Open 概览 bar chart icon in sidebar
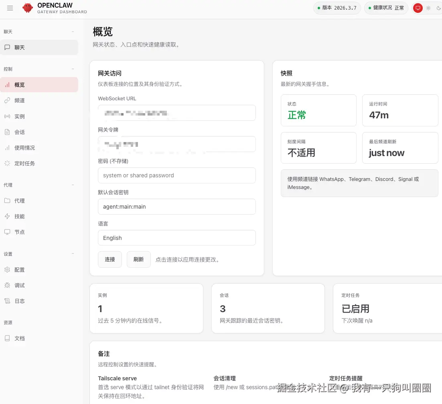Image resolution: width=442 pixels, height=404 pixels. coord(7,85)
